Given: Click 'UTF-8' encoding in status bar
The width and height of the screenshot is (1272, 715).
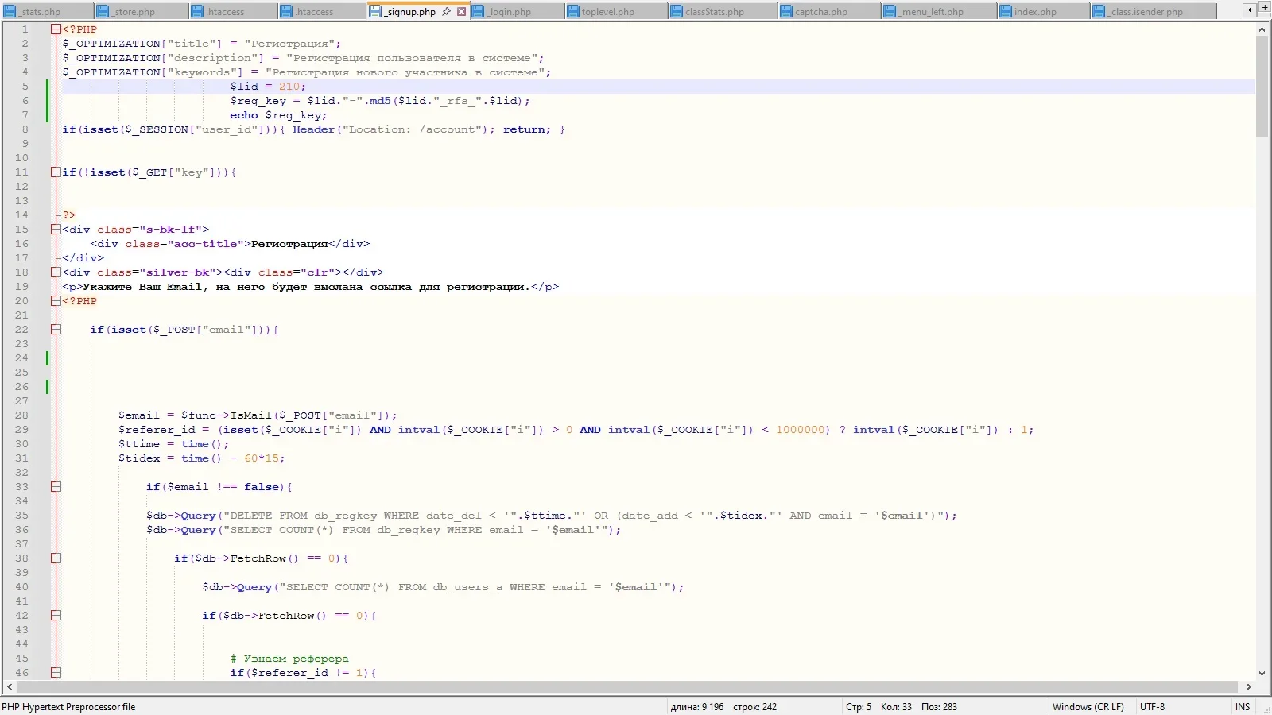Looking at the screenshot, I should point(1152,707).
